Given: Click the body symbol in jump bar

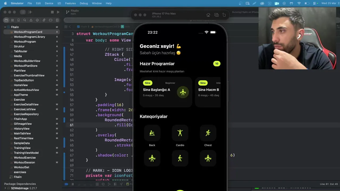Looking at the screenshot, I should click(x=126, y=27).
